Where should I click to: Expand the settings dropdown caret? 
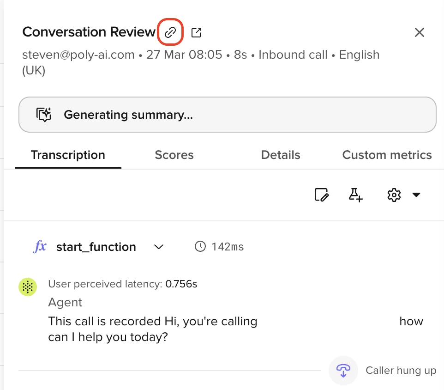point(416,195)
